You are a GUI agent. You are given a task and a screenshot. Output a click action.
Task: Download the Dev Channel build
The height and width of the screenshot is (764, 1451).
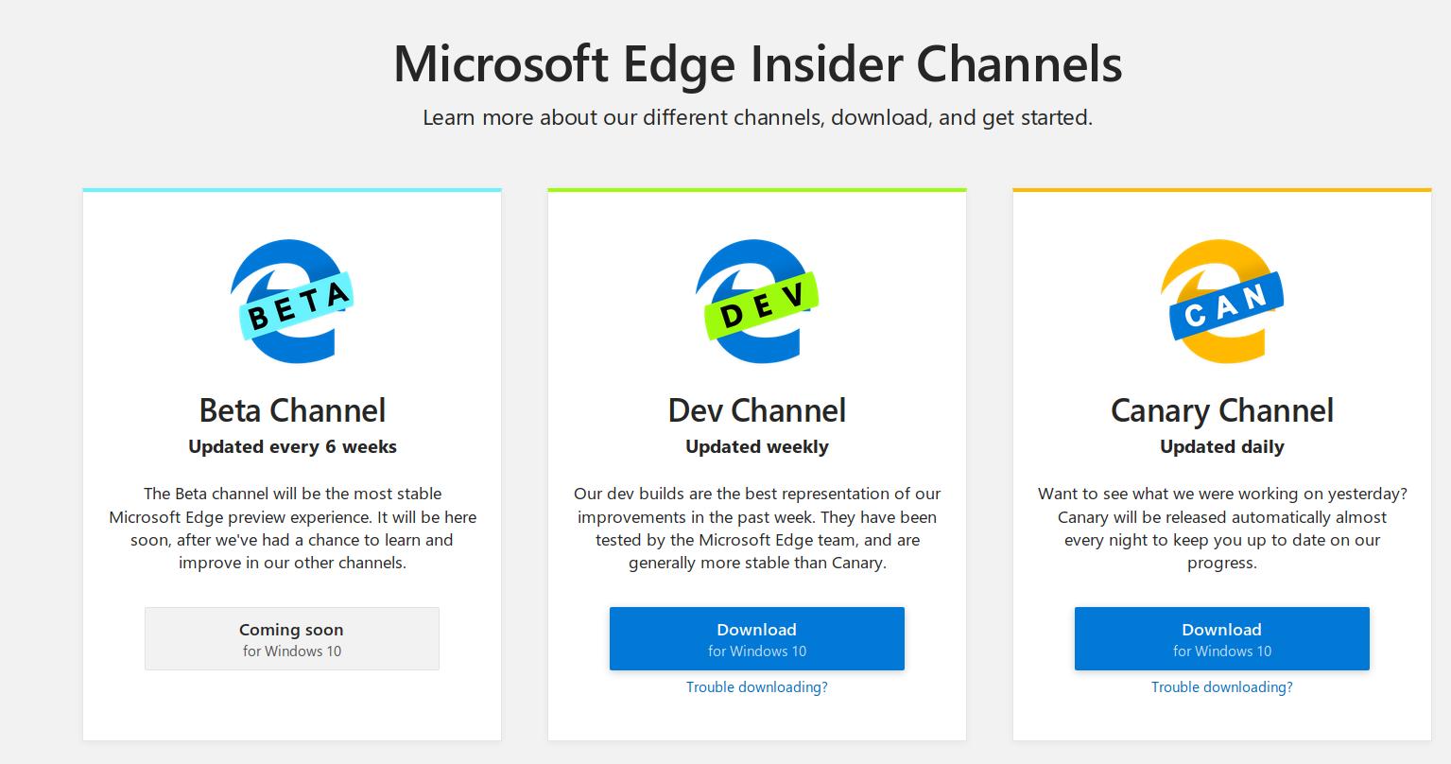click(x=757, y=639)
